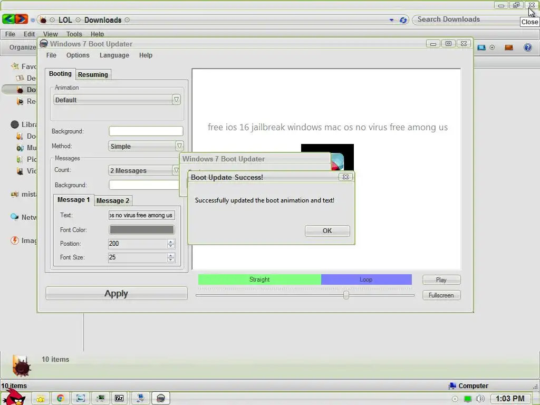Click the Messages Background color field
Image resolution: width=540 pixels, height=405 pixels.
[x=144, y=185]
